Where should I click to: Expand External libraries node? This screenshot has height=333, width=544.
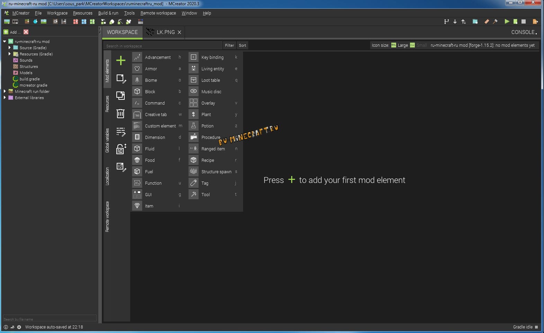pos(5,97)
